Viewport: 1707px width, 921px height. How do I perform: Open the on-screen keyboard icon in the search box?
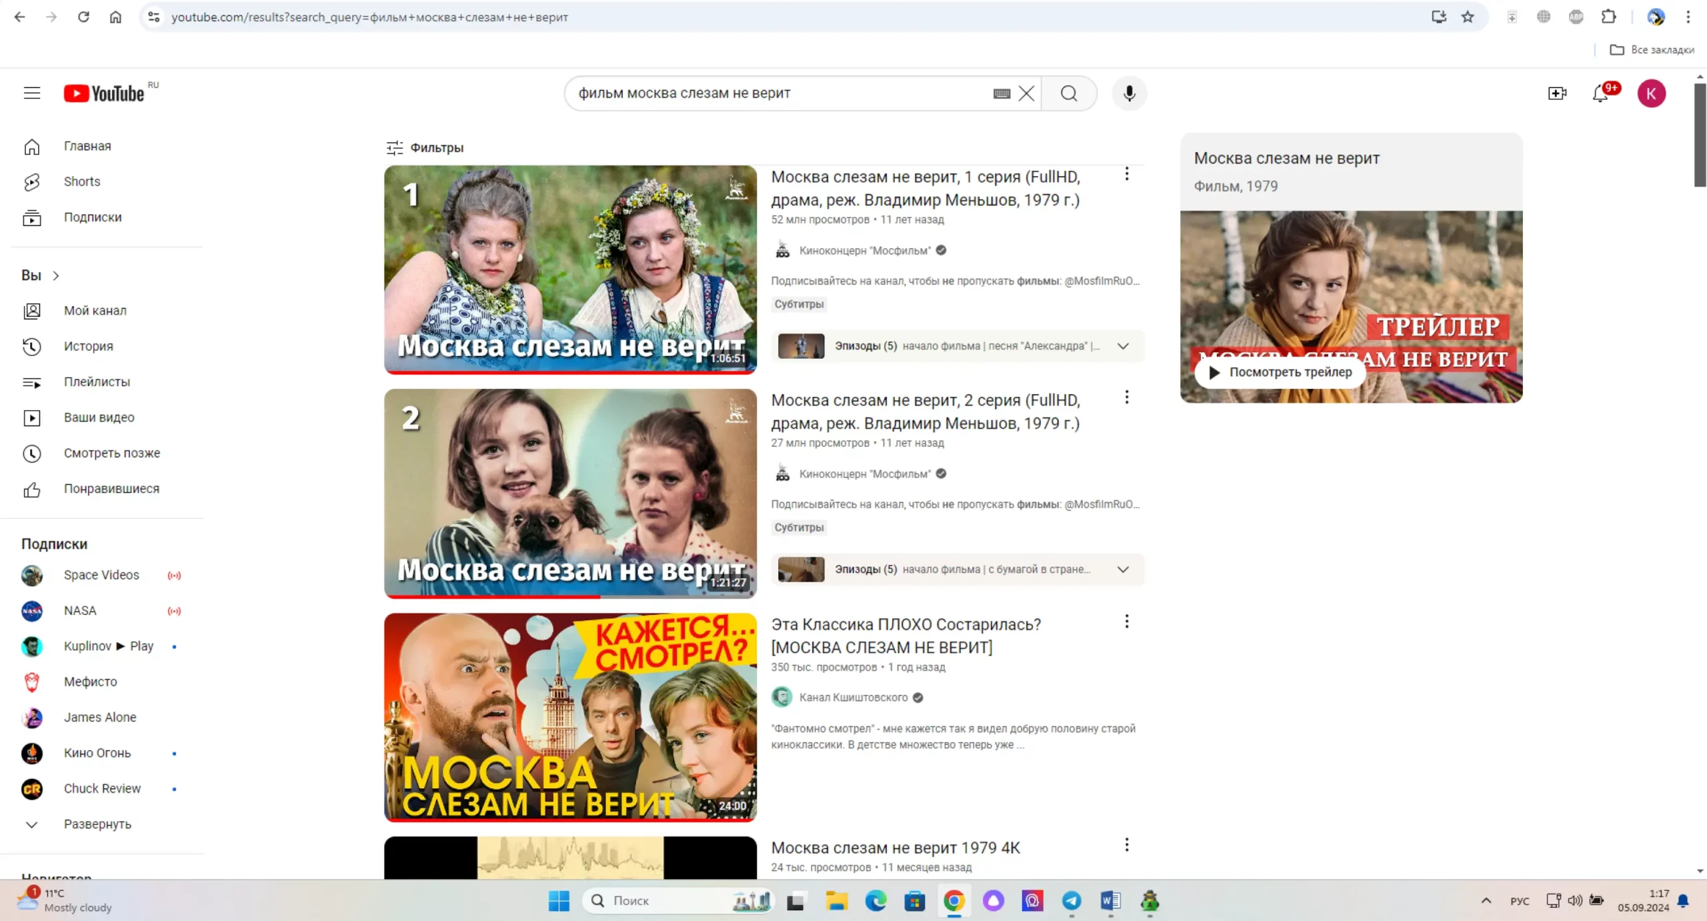1002,94
